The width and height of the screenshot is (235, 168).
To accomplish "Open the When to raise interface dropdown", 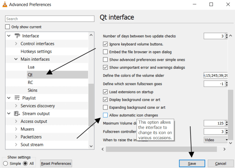I will (x=216, y=139).
